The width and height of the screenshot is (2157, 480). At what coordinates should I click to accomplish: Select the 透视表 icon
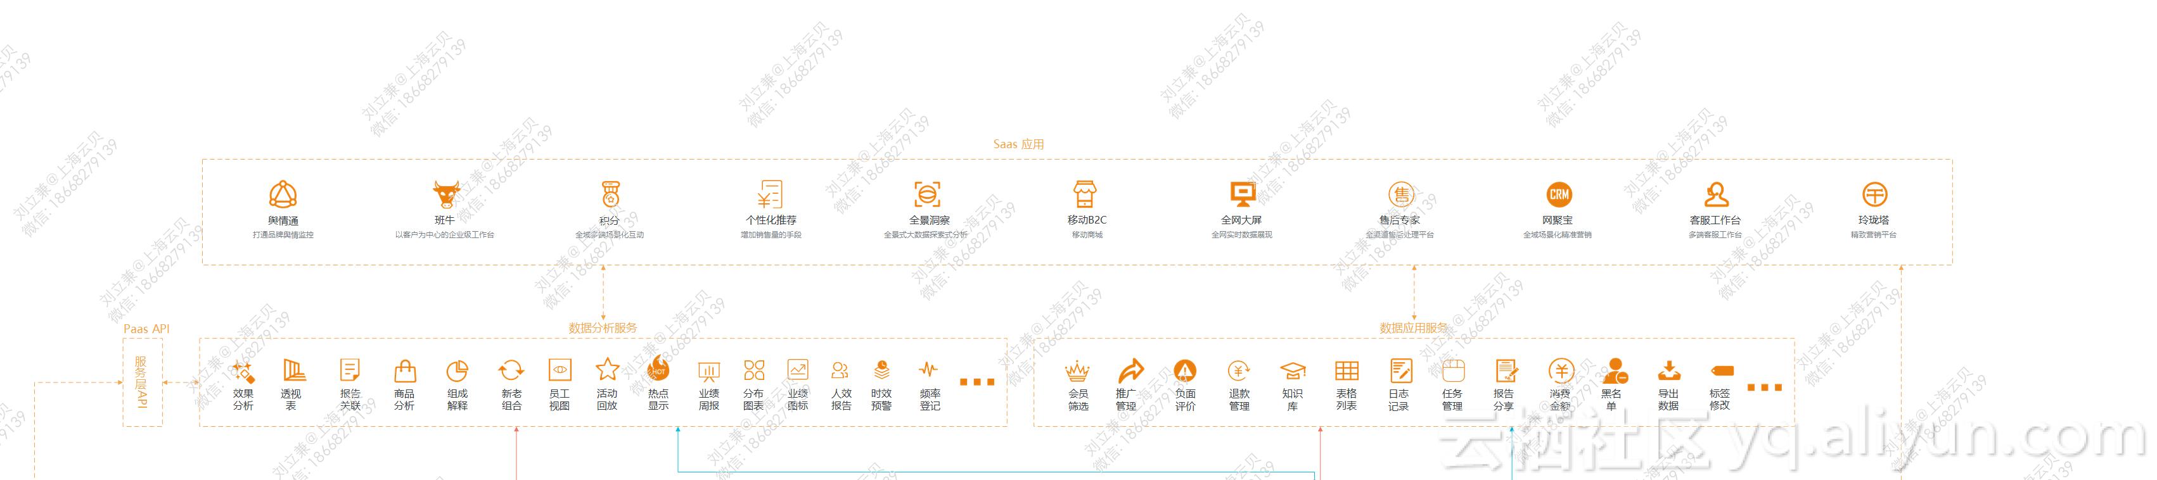point(294,370)
